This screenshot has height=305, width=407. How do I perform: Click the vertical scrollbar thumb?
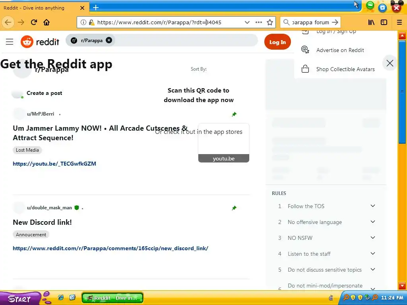(x=402, y=92)
